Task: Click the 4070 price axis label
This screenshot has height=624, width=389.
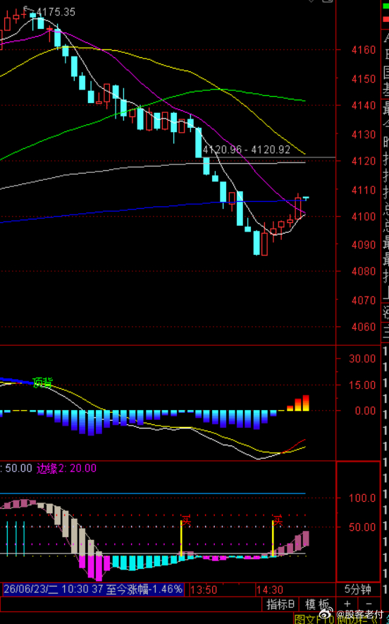Action: click(x=362, y=300)
